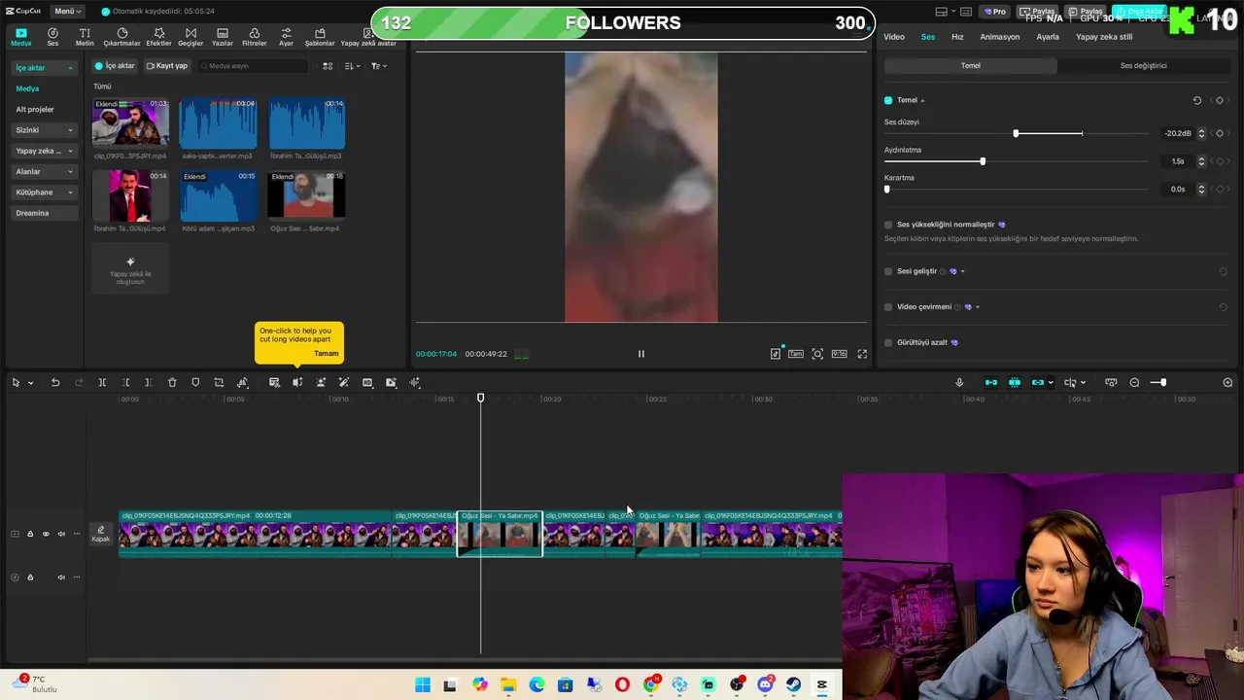Open the Metin text panel
This screenshot has height=700, width=1244.
[85, 37]
